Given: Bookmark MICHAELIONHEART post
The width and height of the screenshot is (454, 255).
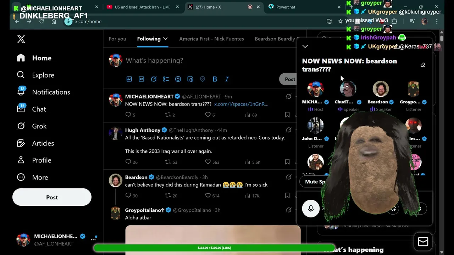Looking at the screenshot, I should tap(287, 115).
